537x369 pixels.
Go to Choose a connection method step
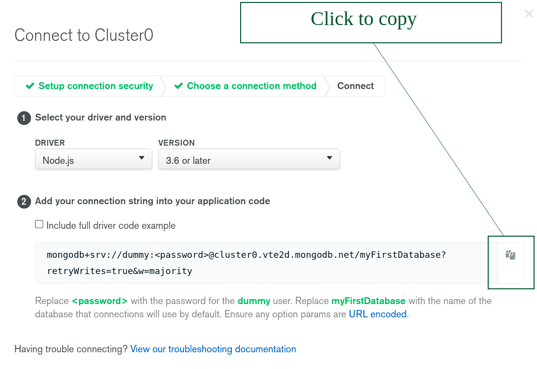pos(245,86)
